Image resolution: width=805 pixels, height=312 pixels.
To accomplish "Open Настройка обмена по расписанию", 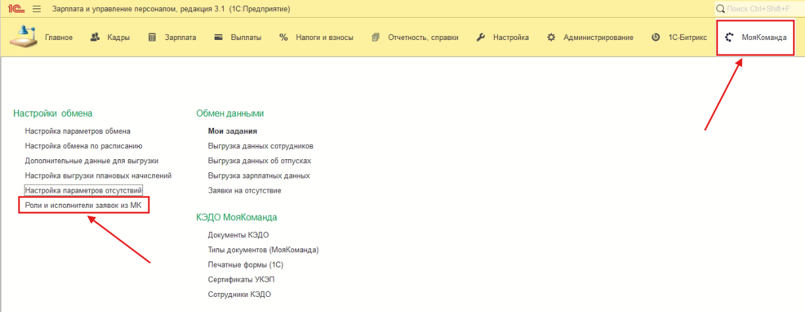I will [83, 146].
